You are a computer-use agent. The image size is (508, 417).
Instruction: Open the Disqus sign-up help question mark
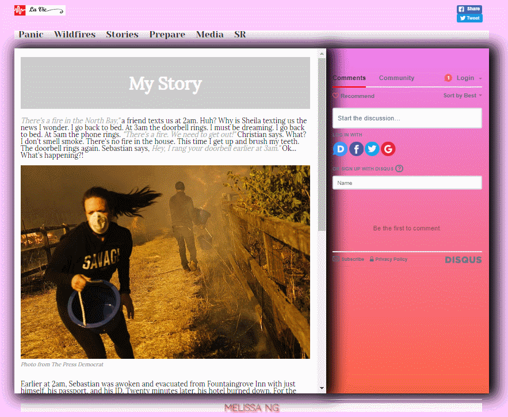click(399, 169)
